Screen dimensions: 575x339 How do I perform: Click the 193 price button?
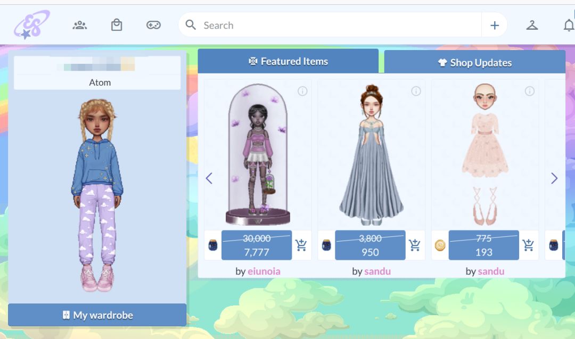pyautogui.click(x=484, y=245)
